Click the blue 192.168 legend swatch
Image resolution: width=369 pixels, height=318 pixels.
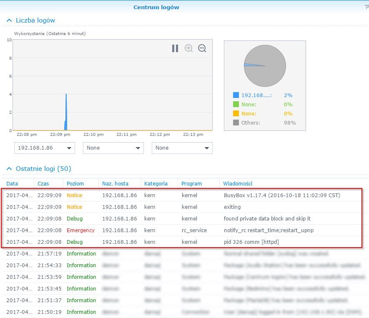click(x=236, y=95)
